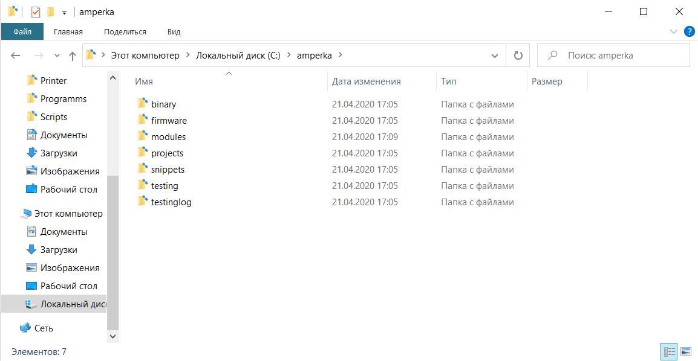Screen dimensions: 698x361
Task: Click Локальный диск (C:) in the breadcrumb
Action: point(238,56)
